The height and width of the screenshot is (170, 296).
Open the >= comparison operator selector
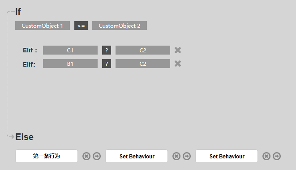point(81,25)
